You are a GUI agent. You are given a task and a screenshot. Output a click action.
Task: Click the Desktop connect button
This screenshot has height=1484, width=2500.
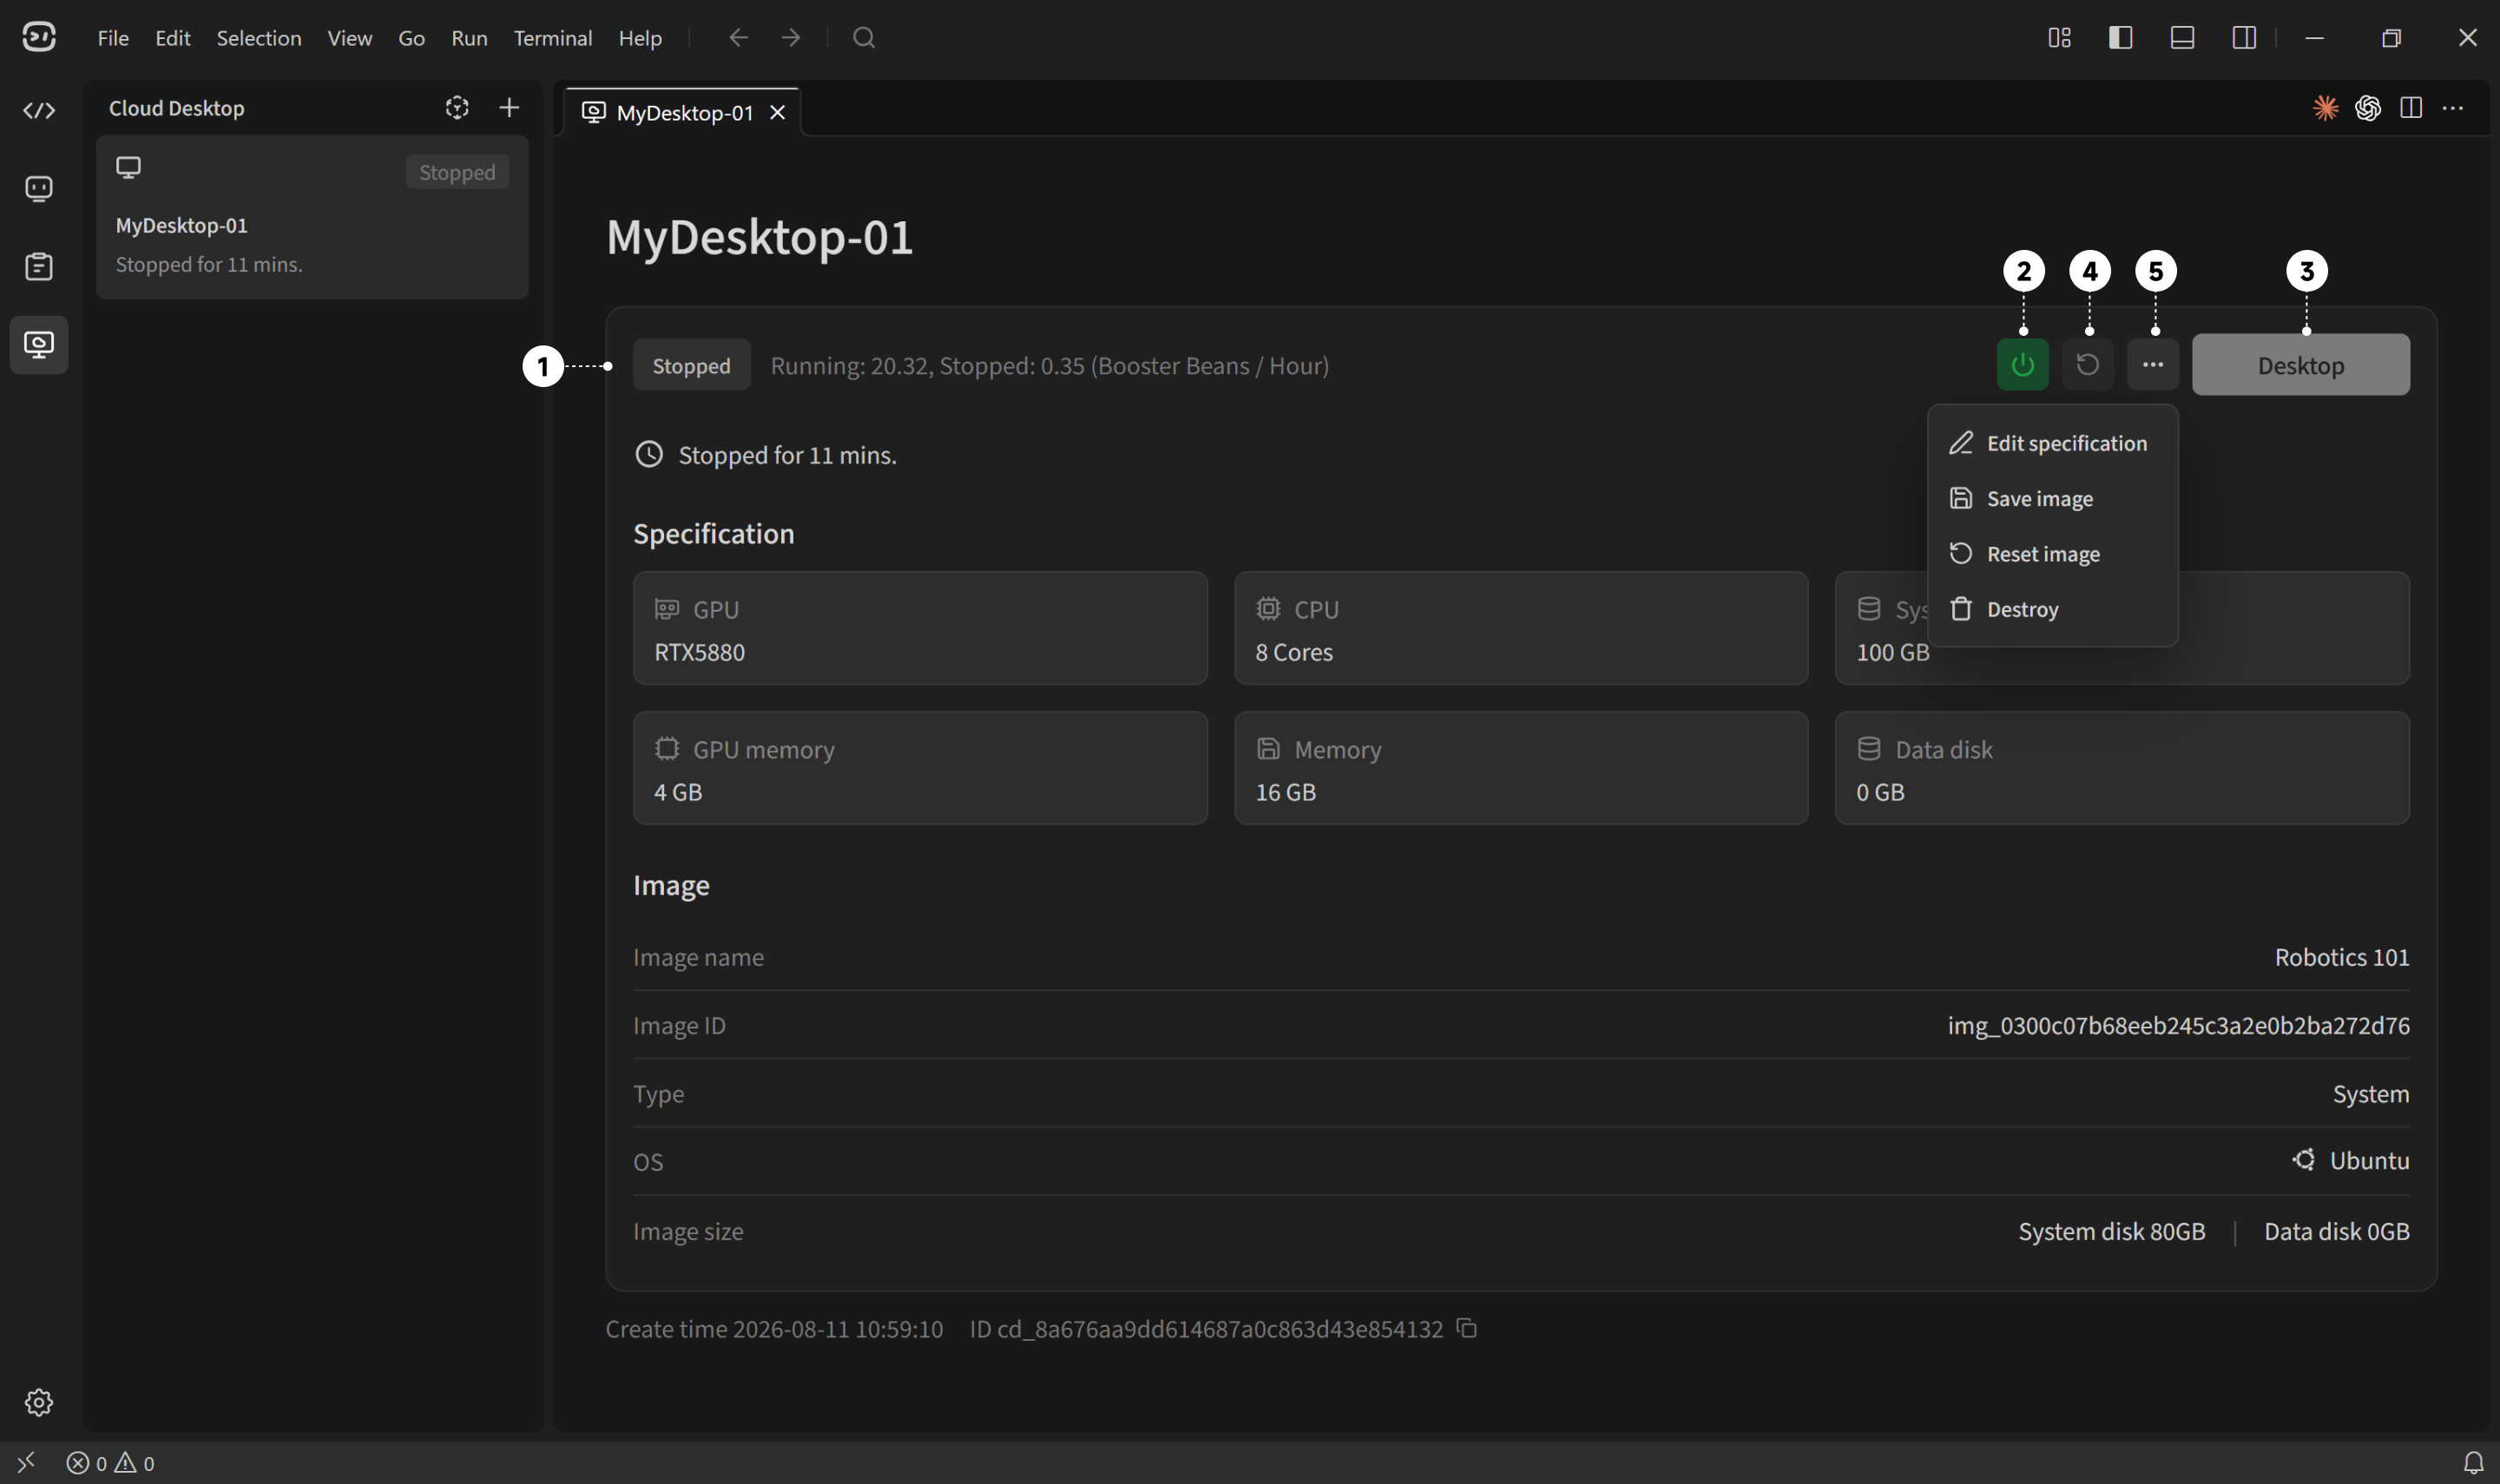pyautogui.click(x=2300, y=365)
